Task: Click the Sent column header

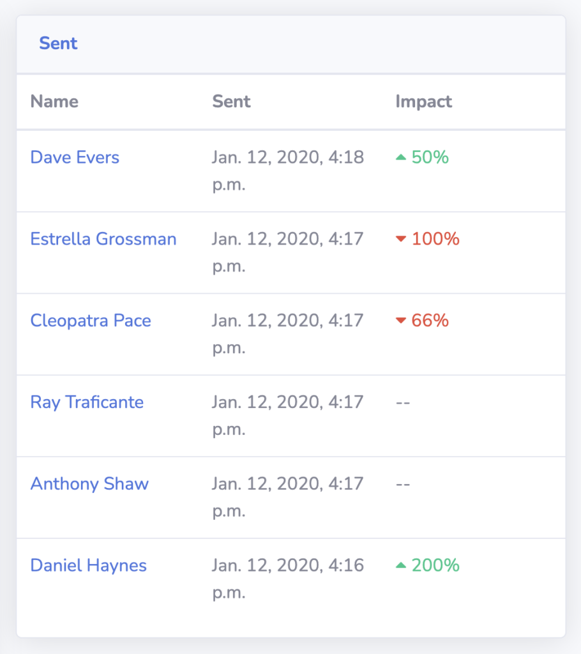Action: 232,102
